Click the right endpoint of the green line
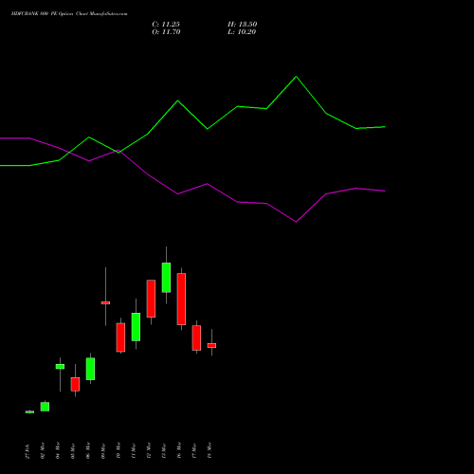This screenshot has height=474, width=474. click(x=385, y=127)
